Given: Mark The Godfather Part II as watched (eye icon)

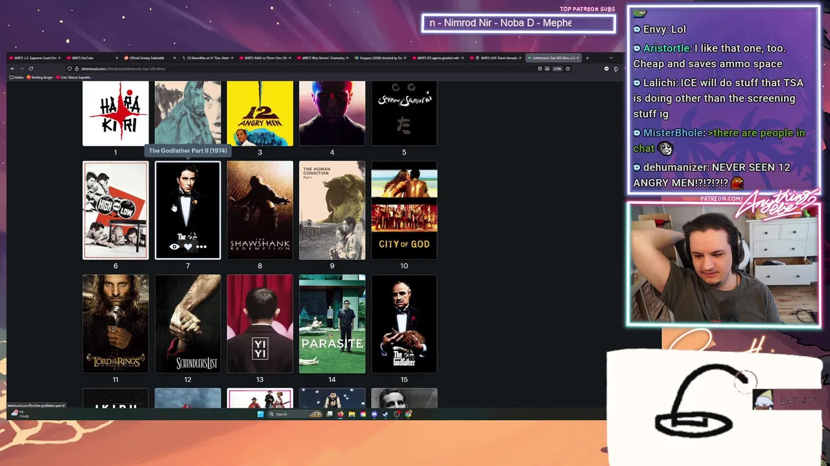Looking at the screenshot, I should point(174,247).
